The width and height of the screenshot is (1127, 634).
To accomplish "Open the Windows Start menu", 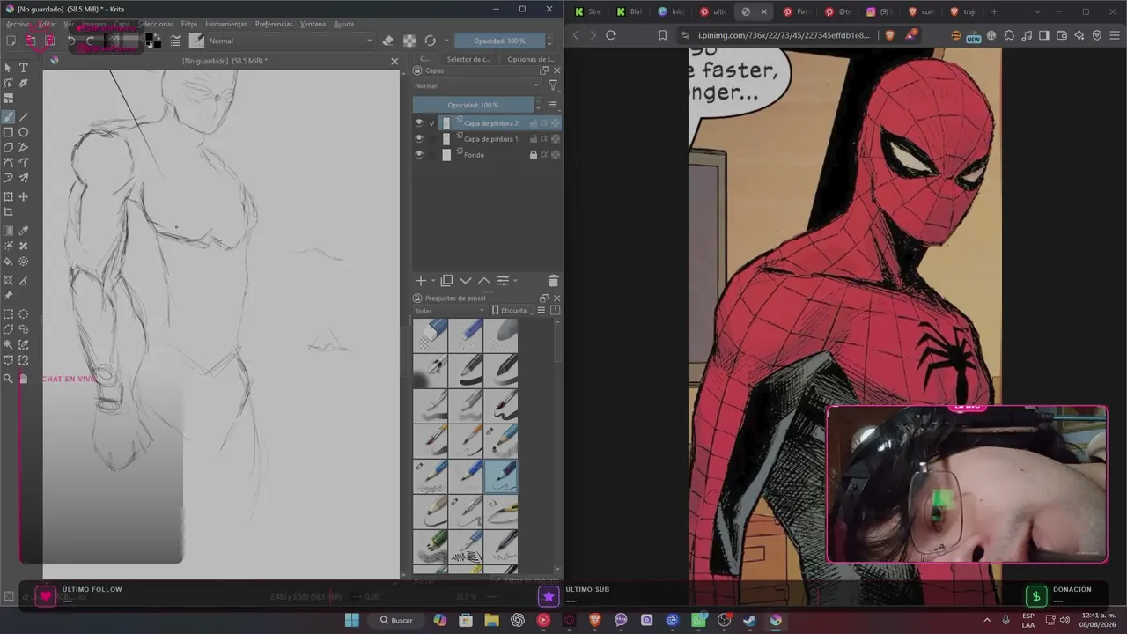I will pyautogui.click(x=351, y=620).
